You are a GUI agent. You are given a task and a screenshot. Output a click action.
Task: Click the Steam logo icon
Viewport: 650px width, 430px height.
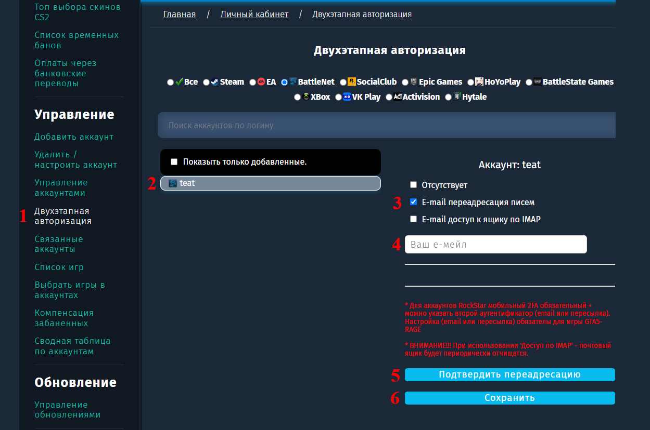click(x=214, y=82)
